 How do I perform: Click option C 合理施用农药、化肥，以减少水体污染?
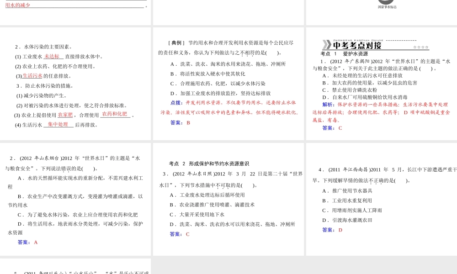click(218, 84)
